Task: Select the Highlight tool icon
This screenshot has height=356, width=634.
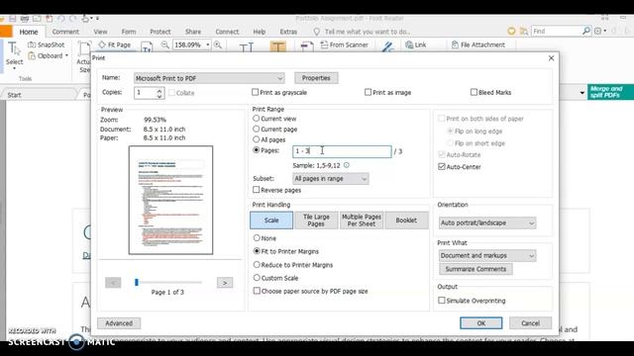Action: [277, 46]
